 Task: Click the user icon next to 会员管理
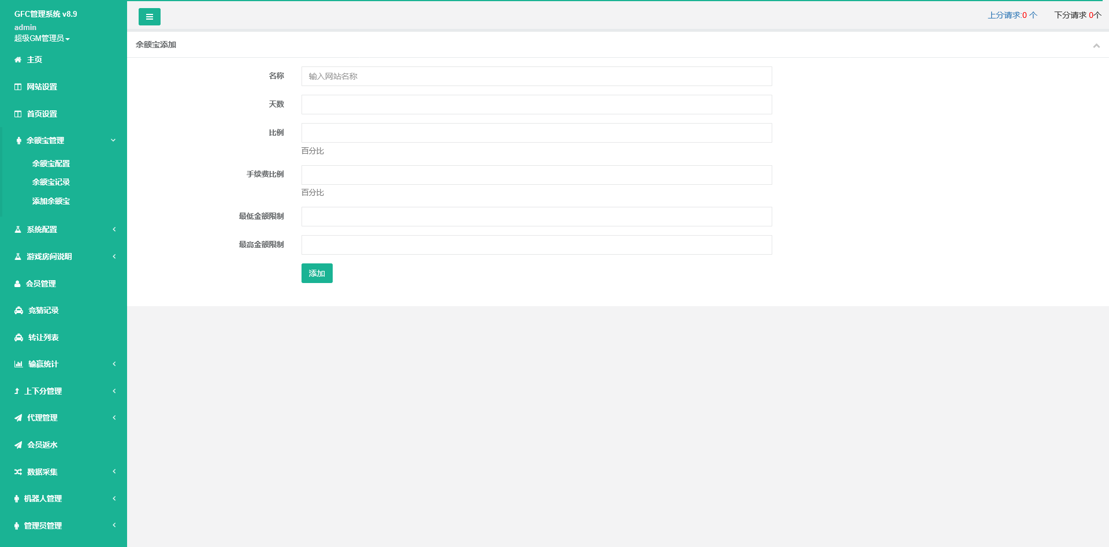18,284
